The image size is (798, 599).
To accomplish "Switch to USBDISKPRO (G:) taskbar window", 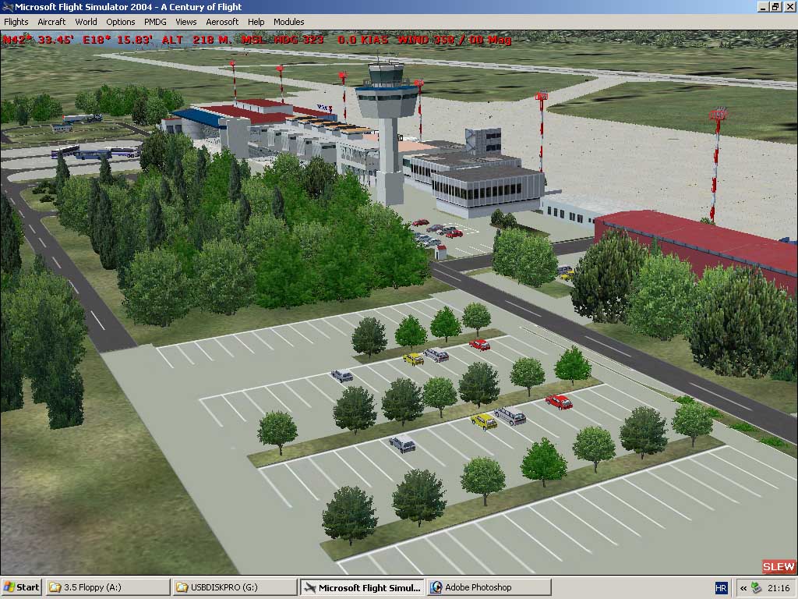I will pos(234,587).
